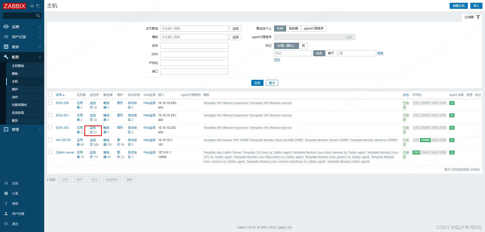Click the 支持 headset icon
The width and height of the screenshot is (485, 232).
click(x=6, y=183)
